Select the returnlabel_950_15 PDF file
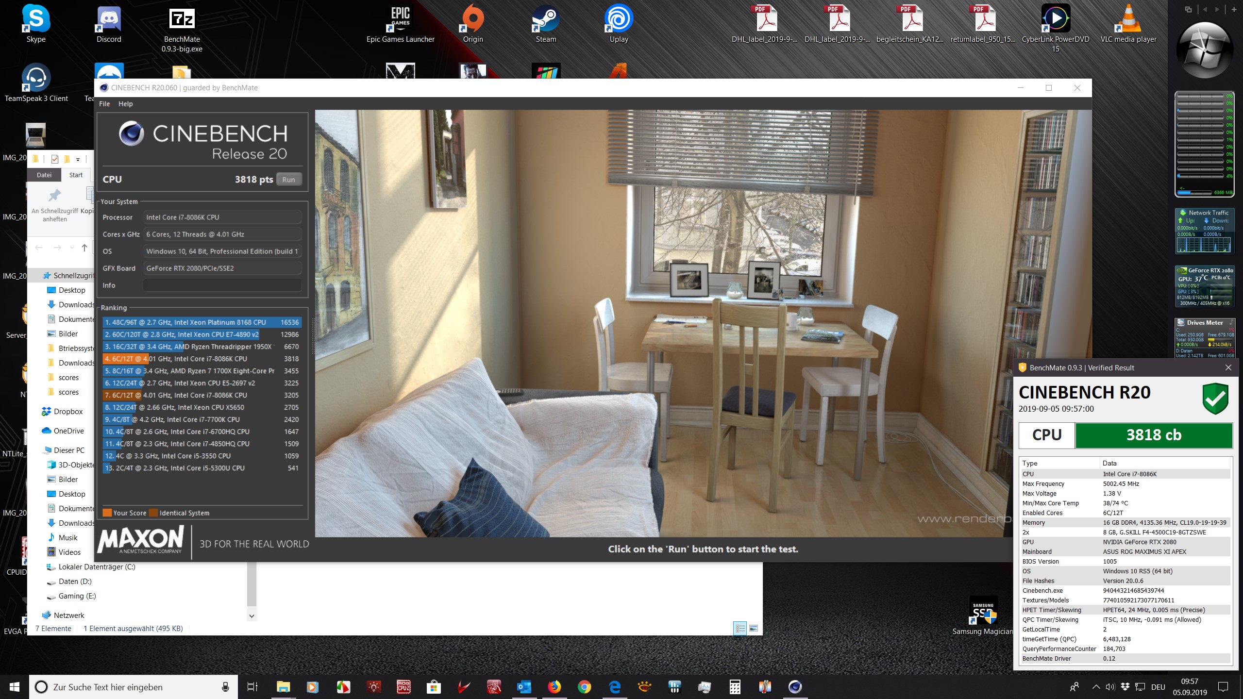 point(983,24)
